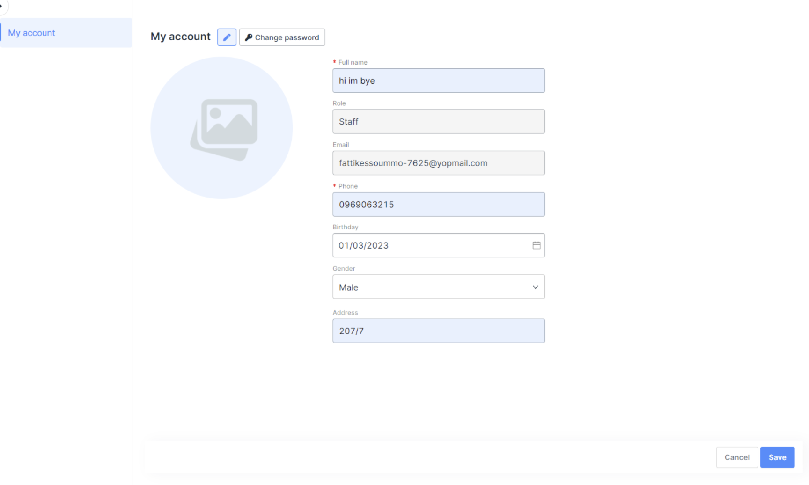
Task: Open the Birthday date picker field
Action: [431, 245]
